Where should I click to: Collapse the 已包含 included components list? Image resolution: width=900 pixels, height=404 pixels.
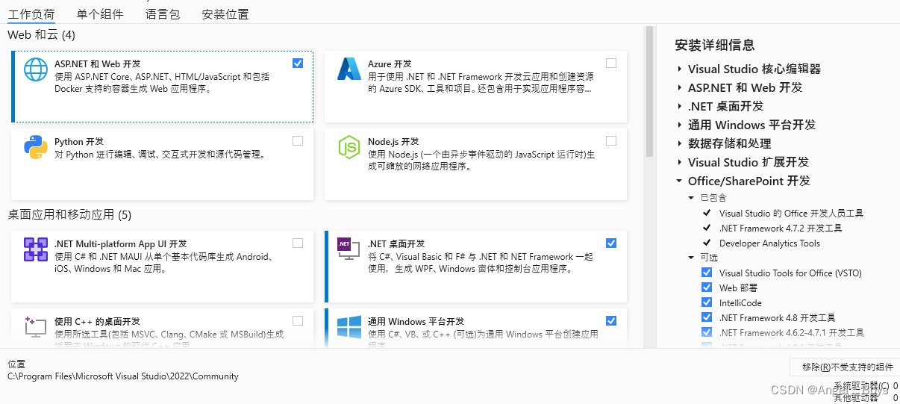[691, 198]
